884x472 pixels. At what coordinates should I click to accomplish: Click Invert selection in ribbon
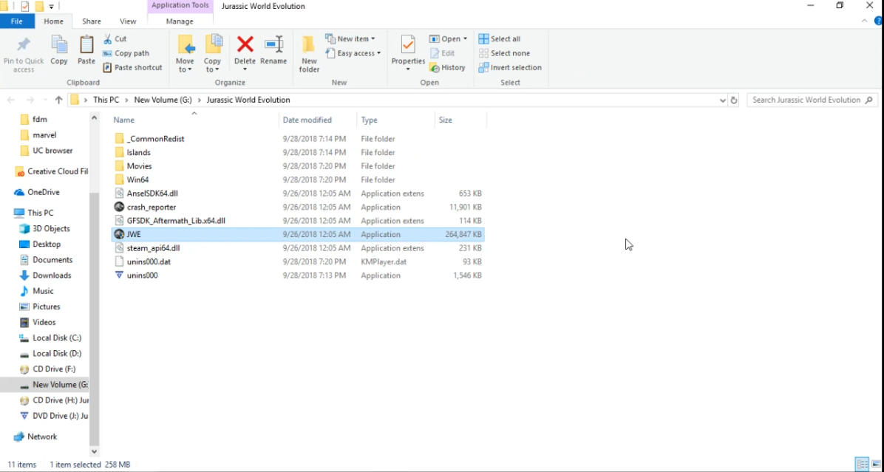click(x=510, y=67)
